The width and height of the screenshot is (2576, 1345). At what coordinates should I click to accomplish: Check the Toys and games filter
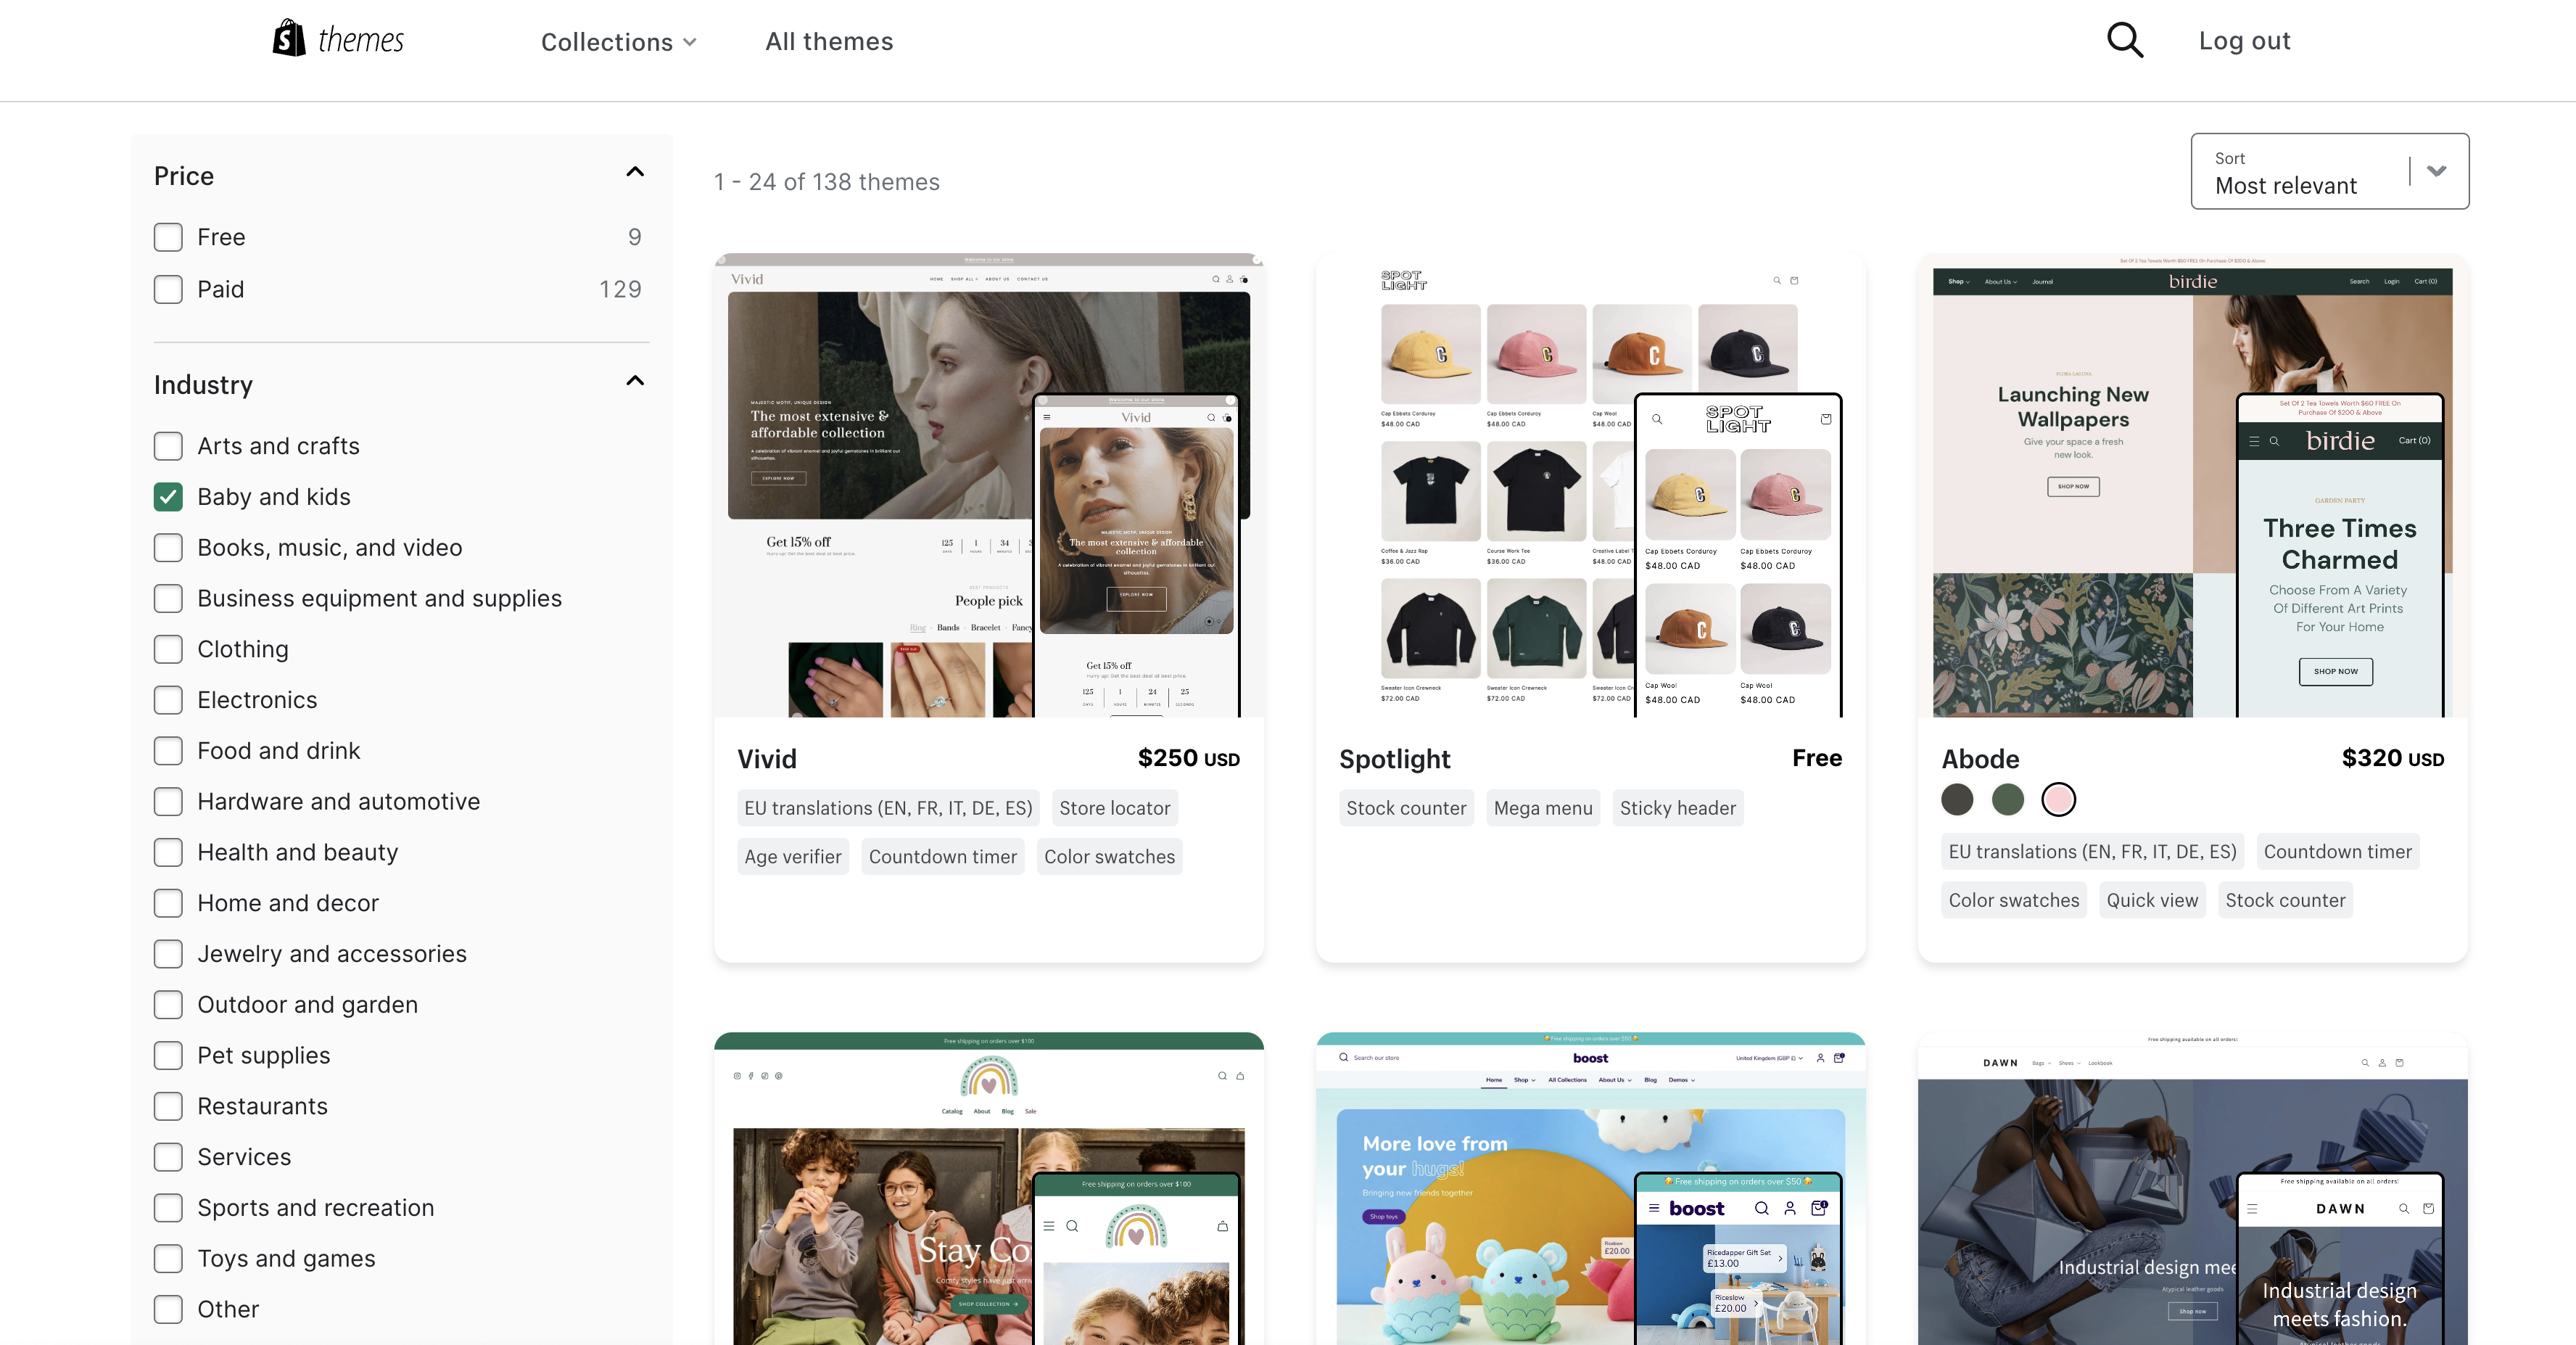pyautogui.click(x=168, y=1258)
